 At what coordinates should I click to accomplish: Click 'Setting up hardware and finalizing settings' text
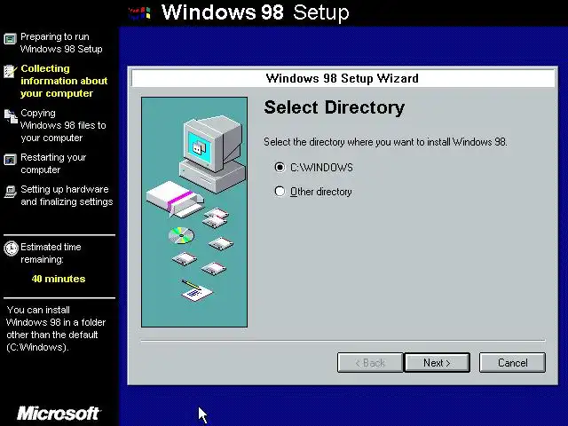(x=67, y=195)
